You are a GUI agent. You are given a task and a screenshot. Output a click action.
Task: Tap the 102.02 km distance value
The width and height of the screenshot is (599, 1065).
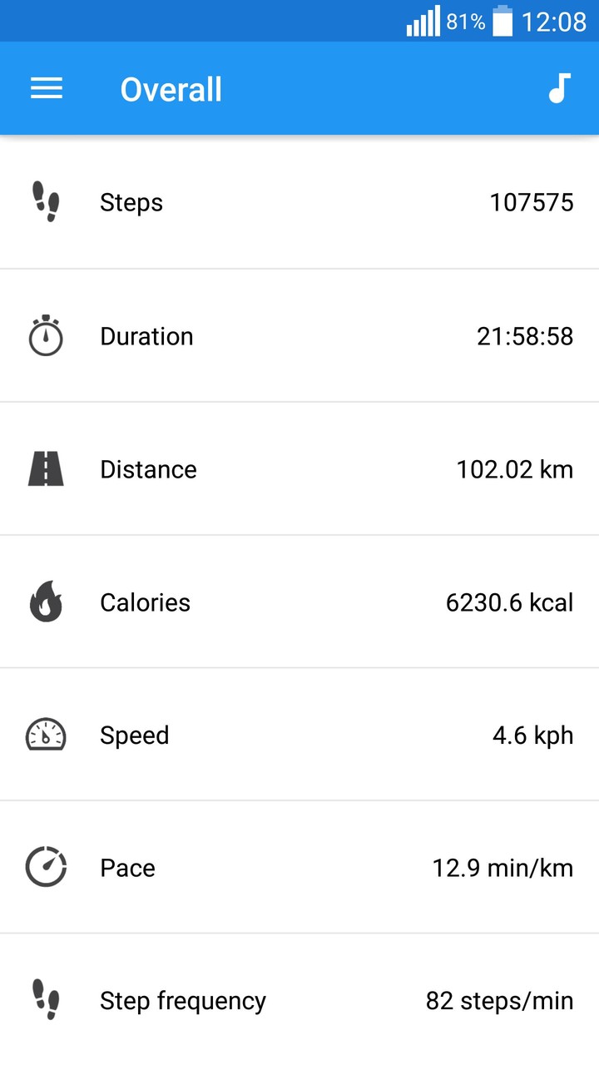pos(514,469)
